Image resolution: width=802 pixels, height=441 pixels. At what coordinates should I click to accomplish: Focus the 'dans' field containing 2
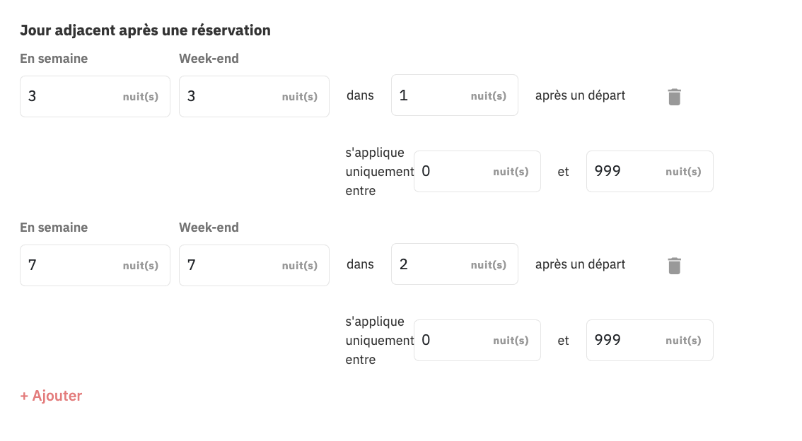(455, 264)
